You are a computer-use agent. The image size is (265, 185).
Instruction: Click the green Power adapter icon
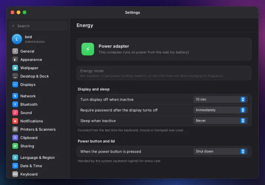pyautogui.click(x=88, y=49)
